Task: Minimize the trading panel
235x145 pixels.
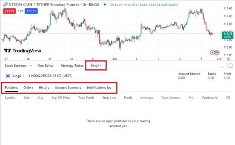Action: (x=222, y=67)
